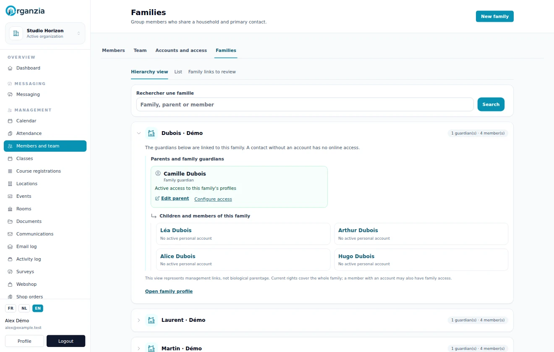Open Studio Horizon organization switcher
Viewport: 554px width, 352px height.
point(45,33)
